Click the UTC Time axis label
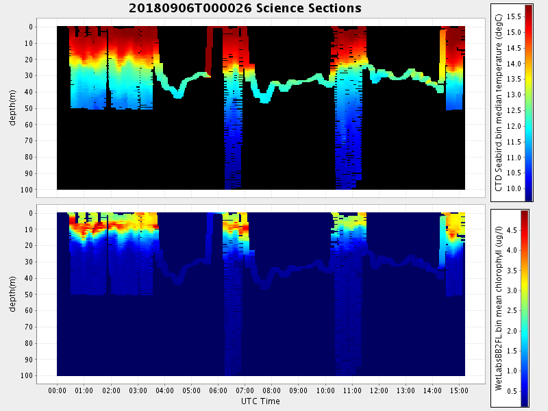The image size is (548, 411). point(260,401)
